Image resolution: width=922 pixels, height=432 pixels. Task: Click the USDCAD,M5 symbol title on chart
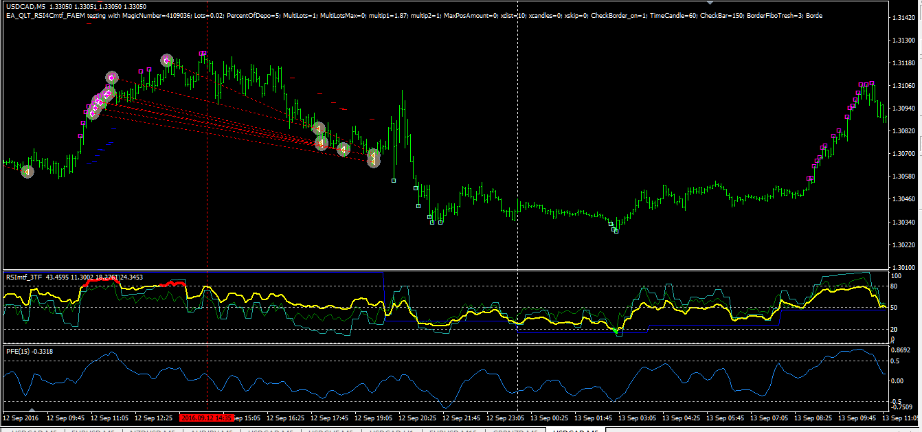point(25,6)
